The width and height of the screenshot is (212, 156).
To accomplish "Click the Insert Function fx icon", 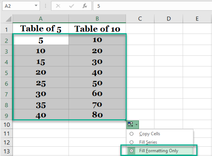I will click(85, 6).
